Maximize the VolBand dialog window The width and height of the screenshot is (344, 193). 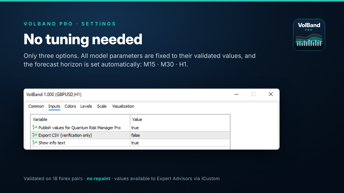click(x=253, y=94)
